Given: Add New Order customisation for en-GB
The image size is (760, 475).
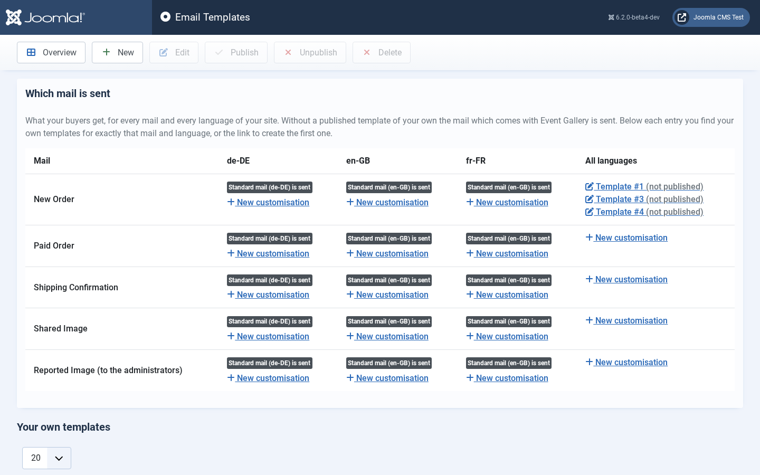Looking at the screenshot, I should 387,202.
